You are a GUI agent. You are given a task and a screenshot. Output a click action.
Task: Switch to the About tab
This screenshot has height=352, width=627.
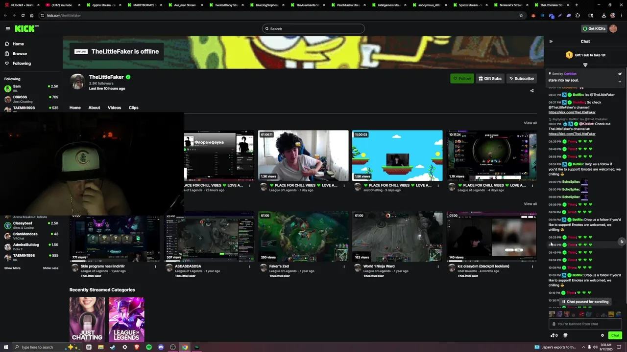click(94, 108)
